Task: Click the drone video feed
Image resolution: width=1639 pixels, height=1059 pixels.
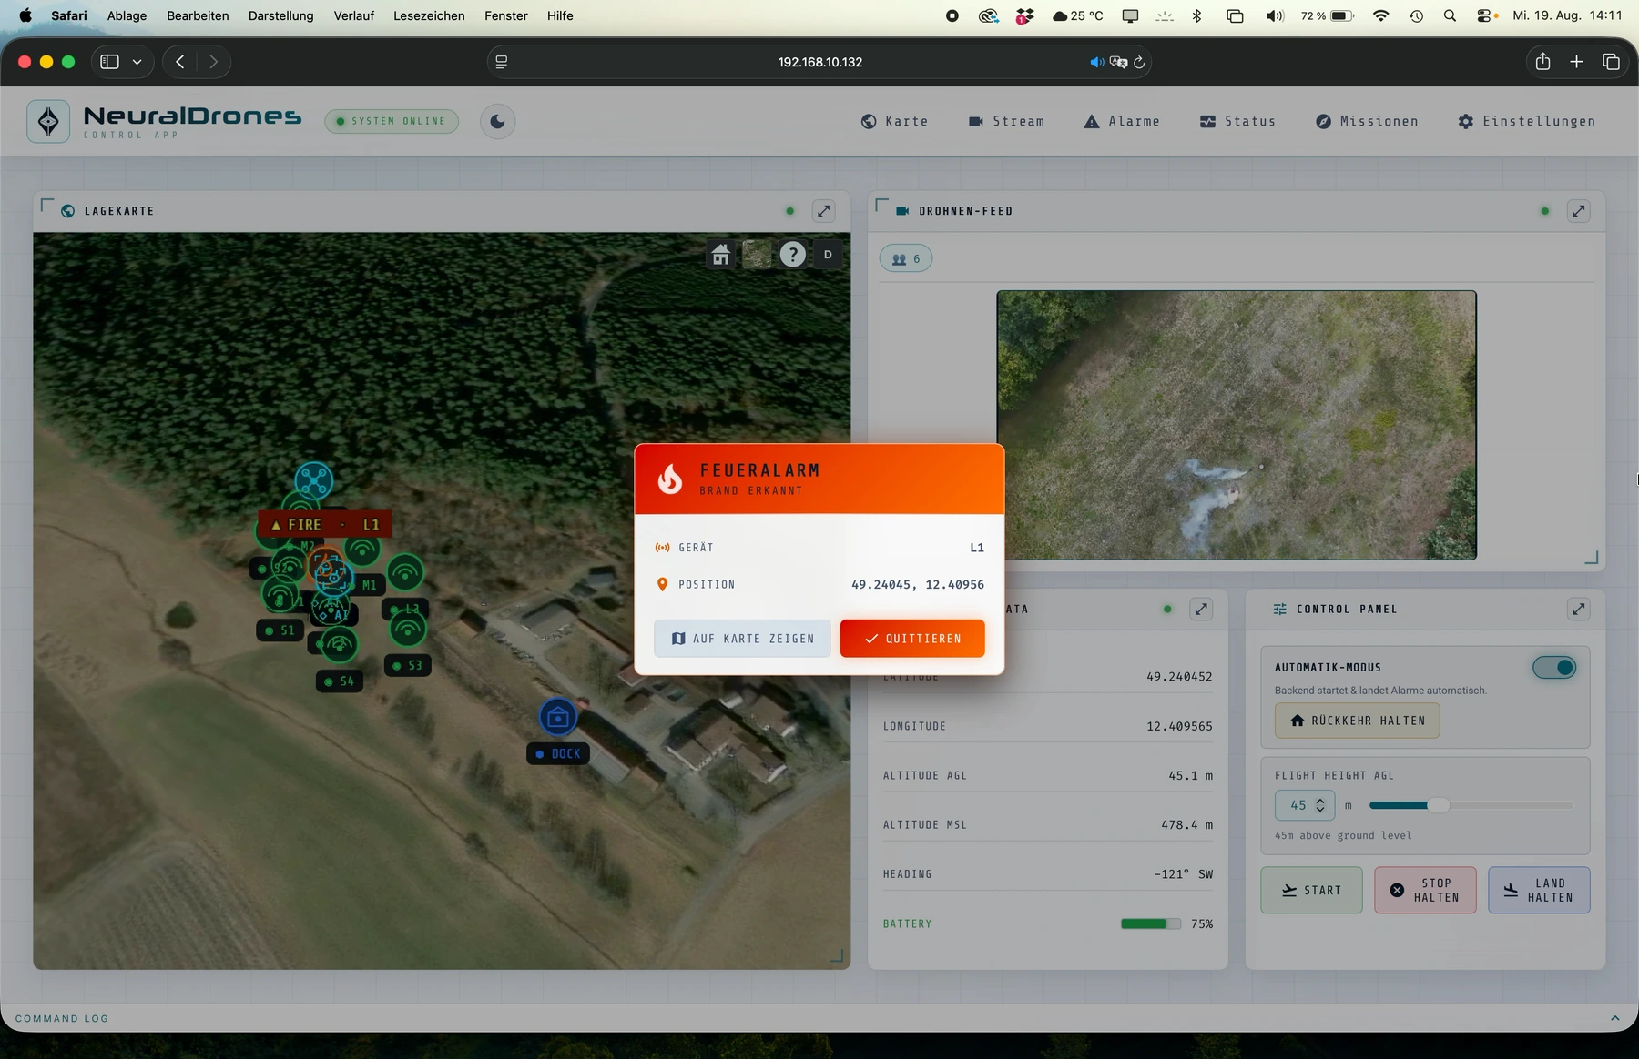Action: click(x=1237, y=425)
